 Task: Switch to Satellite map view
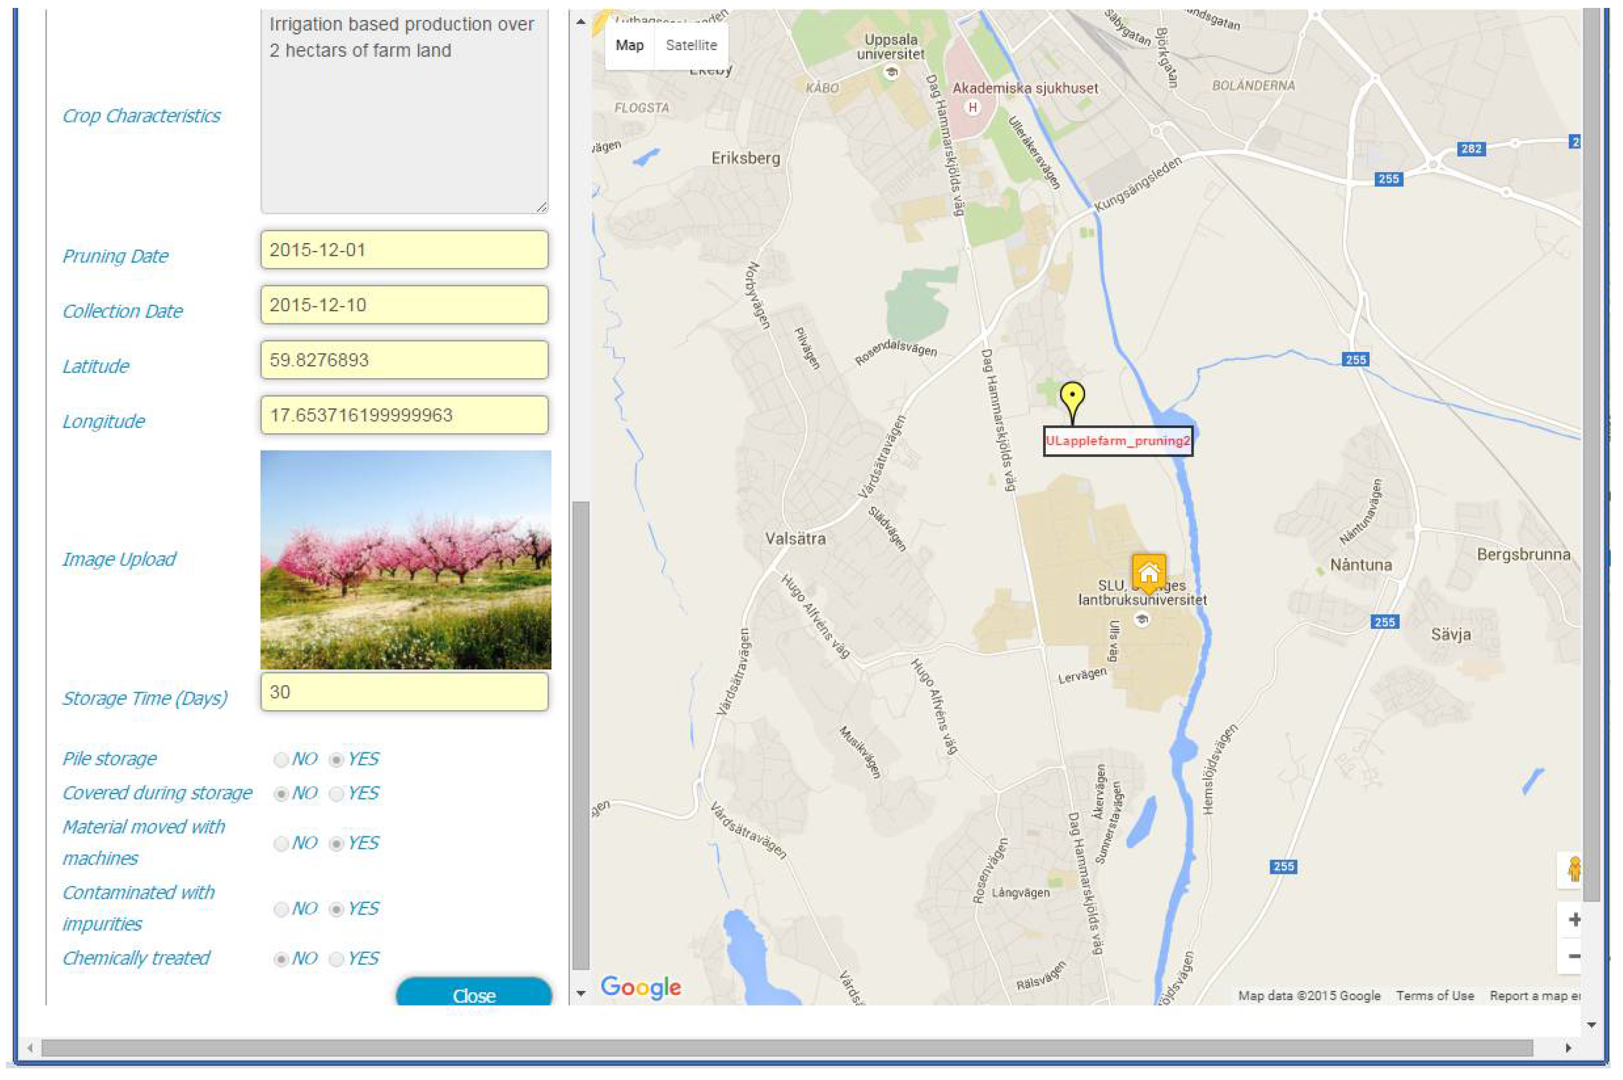click(x=691, y=45)
